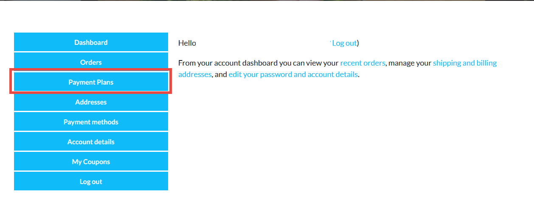This screenshot has width=534, height=206.
Task: Open edit your password and account details link
Action: (x=293, y=74)
